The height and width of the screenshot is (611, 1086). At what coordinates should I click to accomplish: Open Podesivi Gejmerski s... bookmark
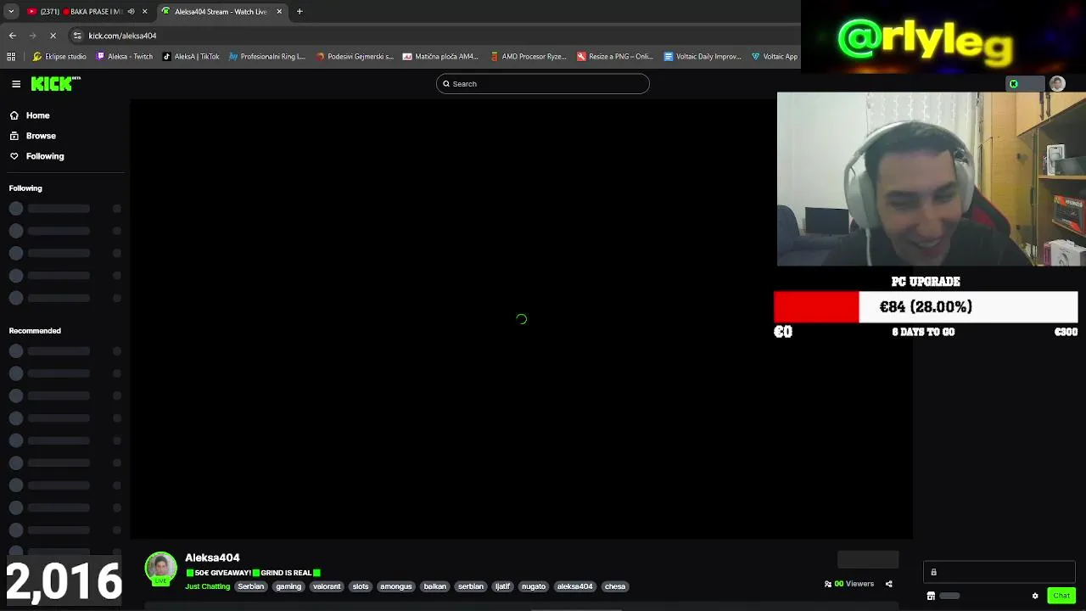tap(355, 57)
